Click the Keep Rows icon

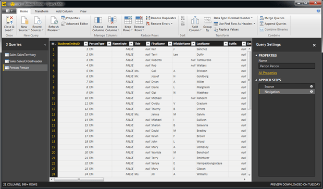pyautogui.click(x=128, y=20)
